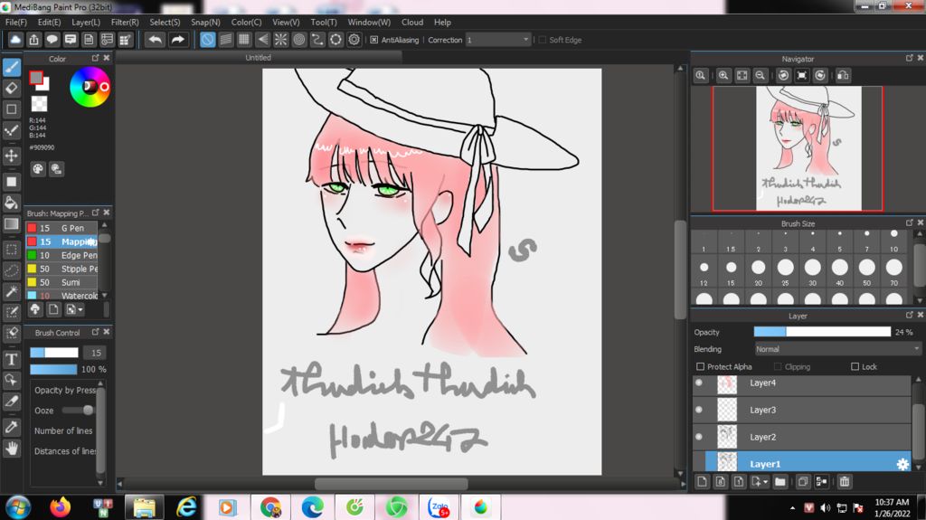Image resolution: width=926 pixels, height=520 pixels.
Task: Check Protect Alpha option
Action: (701, 366)
